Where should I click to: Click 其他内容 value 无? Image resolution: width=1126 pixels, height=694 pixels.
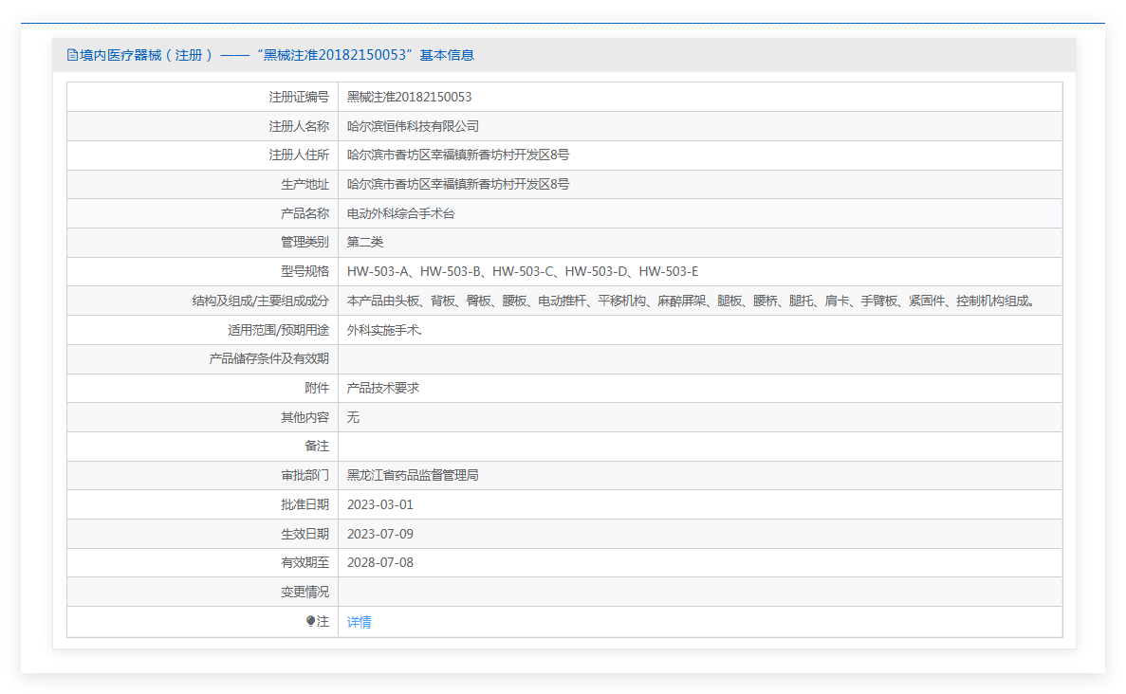click(x=353, y=418)
